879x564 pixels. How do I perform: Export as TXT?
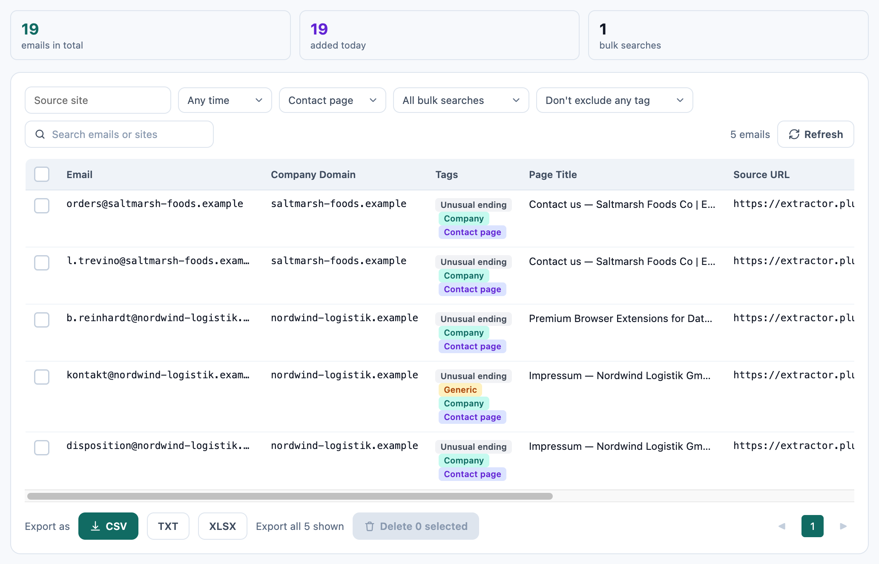click(168, 526)
